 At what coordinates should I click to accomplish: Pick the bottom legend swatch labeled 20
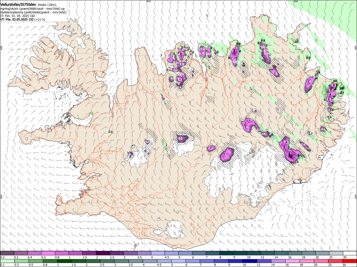(321, 261)
